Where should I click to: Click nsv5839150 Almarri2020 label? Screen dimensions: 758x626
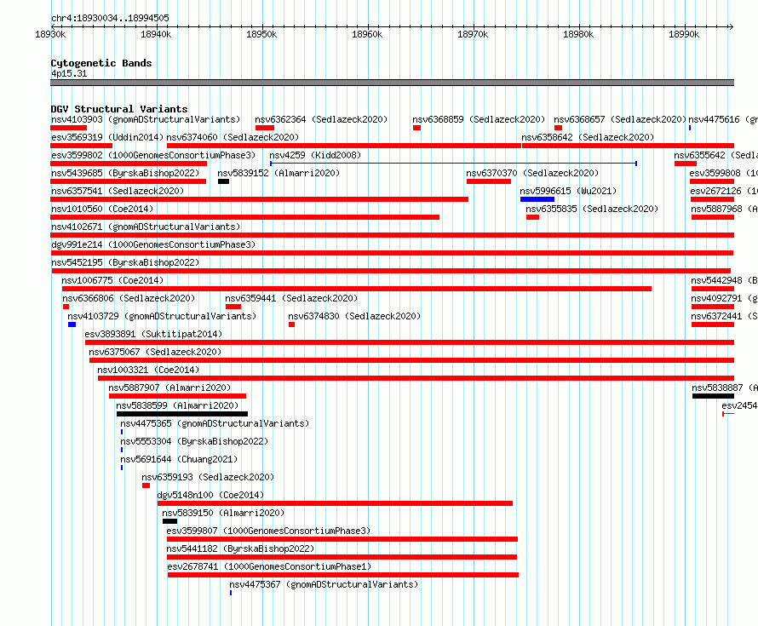pos(223,513)
